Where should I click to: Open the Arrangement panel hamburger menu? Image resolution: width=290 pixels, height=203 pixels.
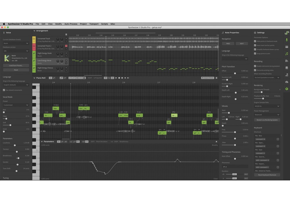point(66,35)
